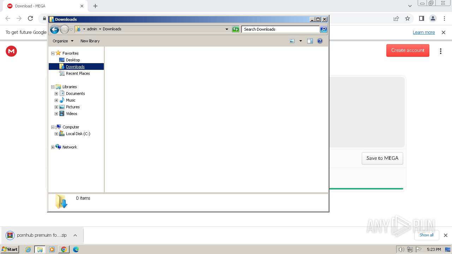This screenshot has height=254, width=452.
Task: Click the Change your view icon
Action: [x=292, y=41]
